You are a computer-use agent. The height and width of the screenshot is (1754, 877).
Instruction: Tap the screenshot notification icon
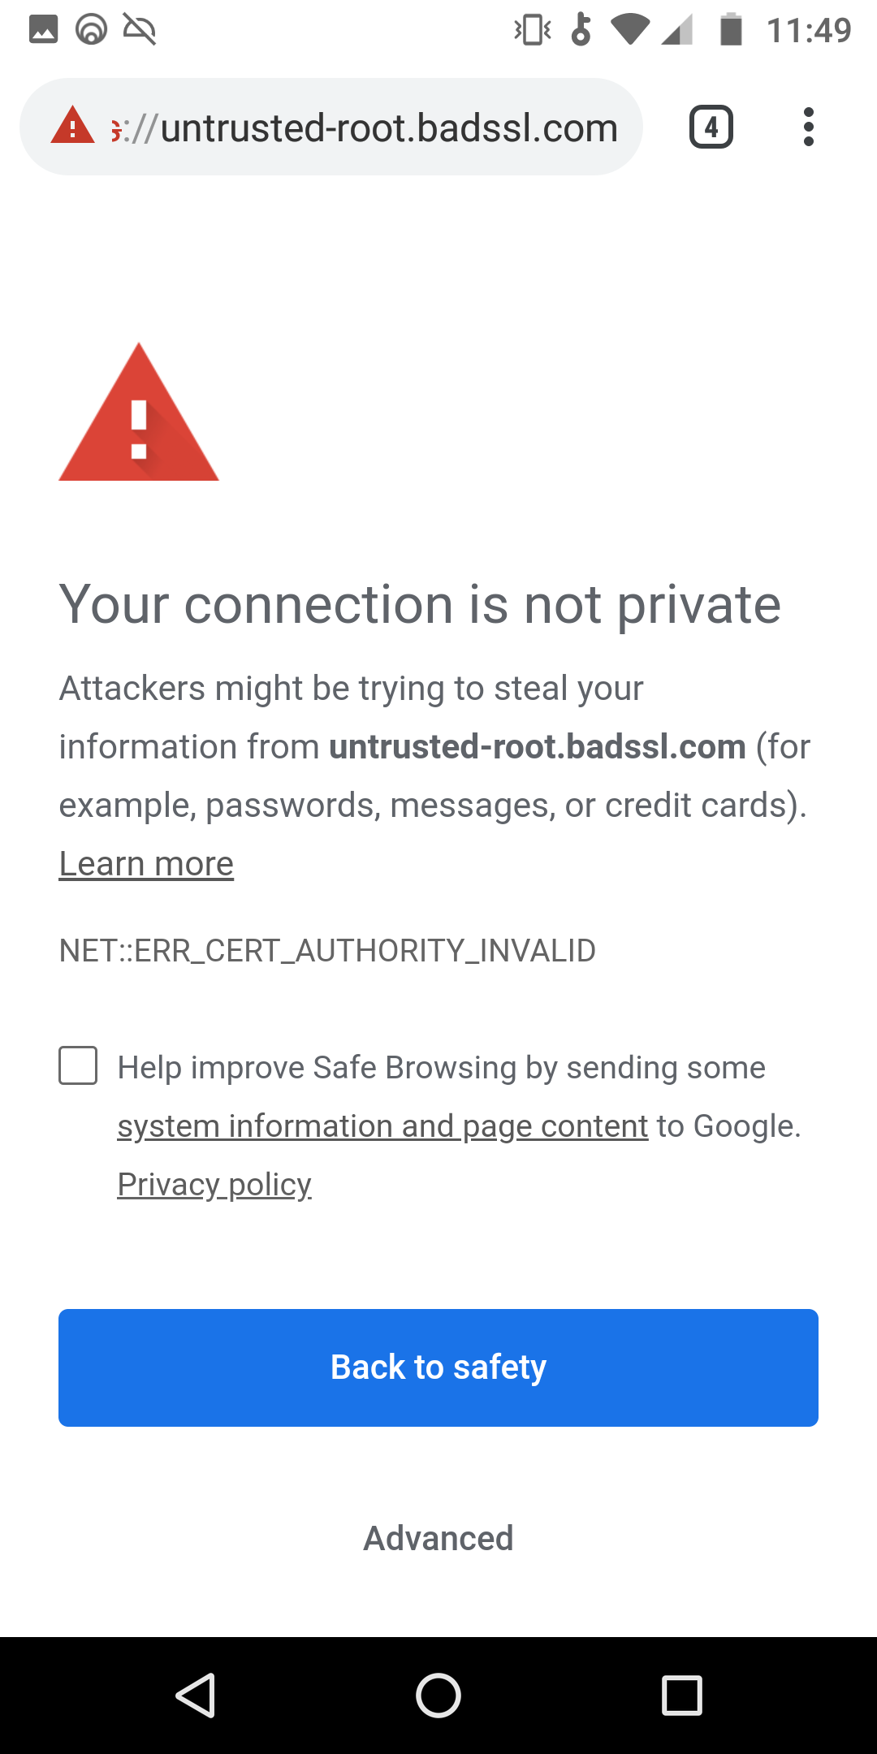point(45,27)
